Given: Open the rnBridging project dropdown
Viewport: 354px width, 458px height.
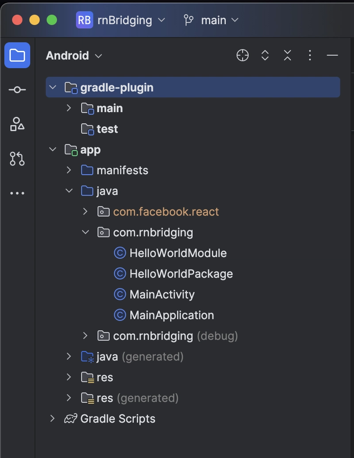Looking at the screenshot, I should (121, 20).
